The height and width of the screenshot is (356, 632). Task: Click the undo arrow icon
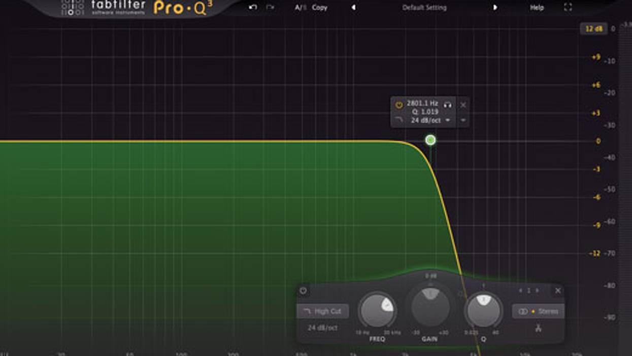[x=253, y=7]
